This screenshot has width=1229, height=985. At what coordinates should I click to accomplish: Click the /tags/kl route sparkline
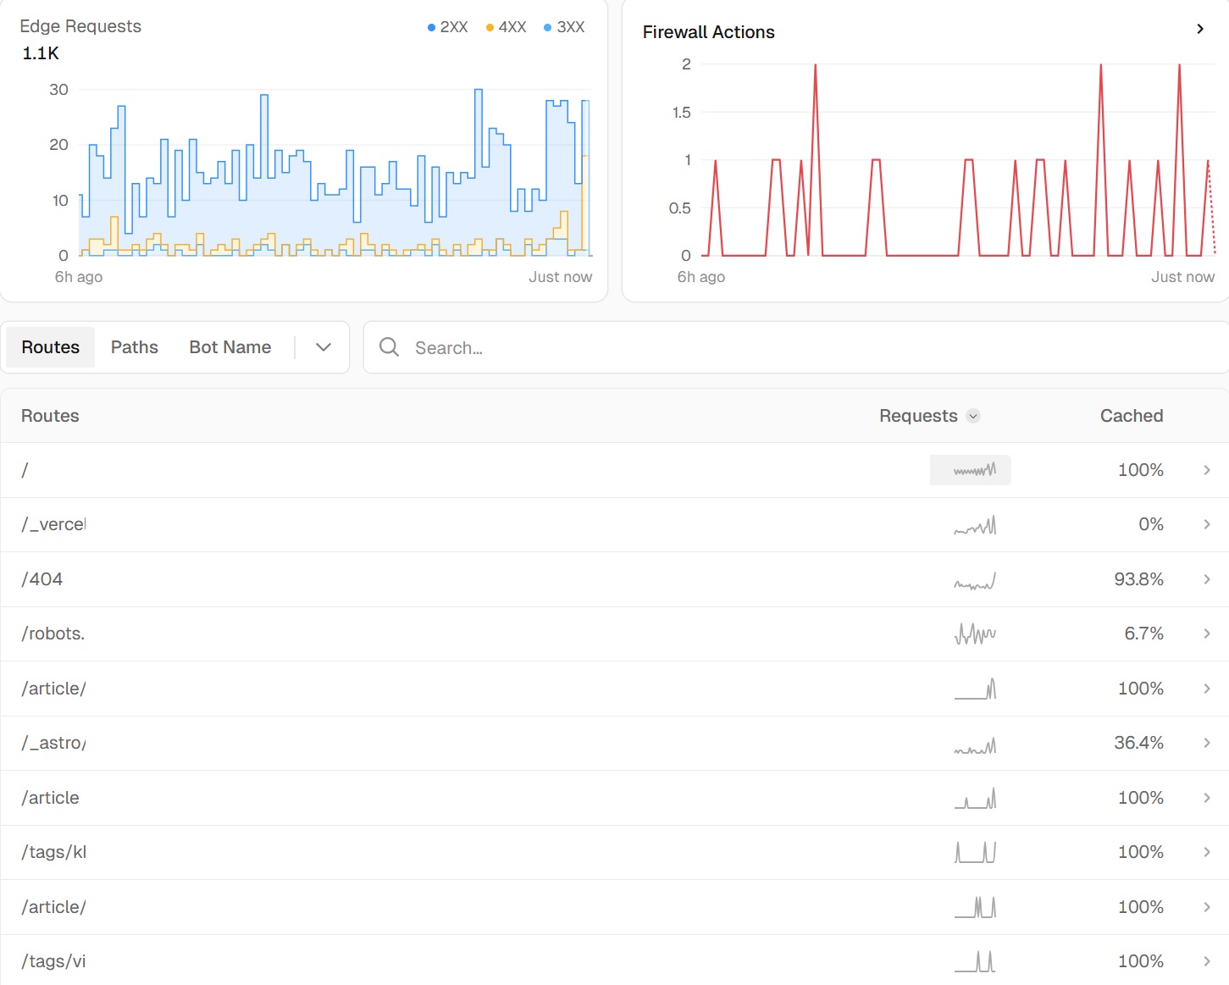[975, 852]
